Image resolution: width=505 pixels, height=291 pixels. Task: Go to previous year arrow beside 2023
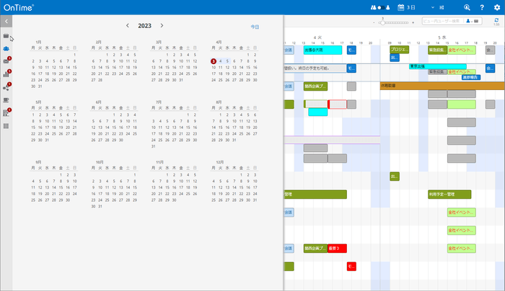(128, 25)
